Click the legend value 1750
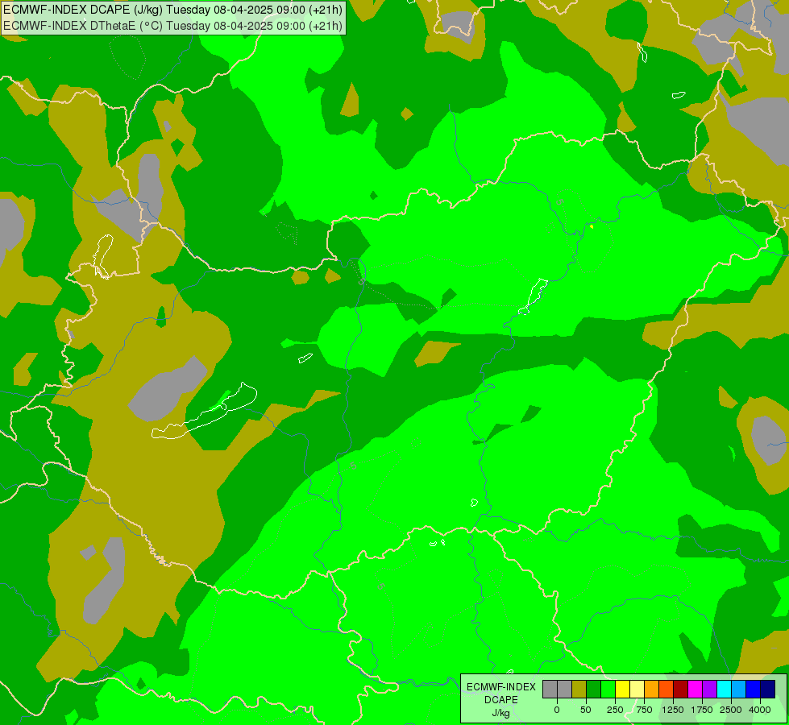This screenshot has width=789, height=725. pos(702,710)
